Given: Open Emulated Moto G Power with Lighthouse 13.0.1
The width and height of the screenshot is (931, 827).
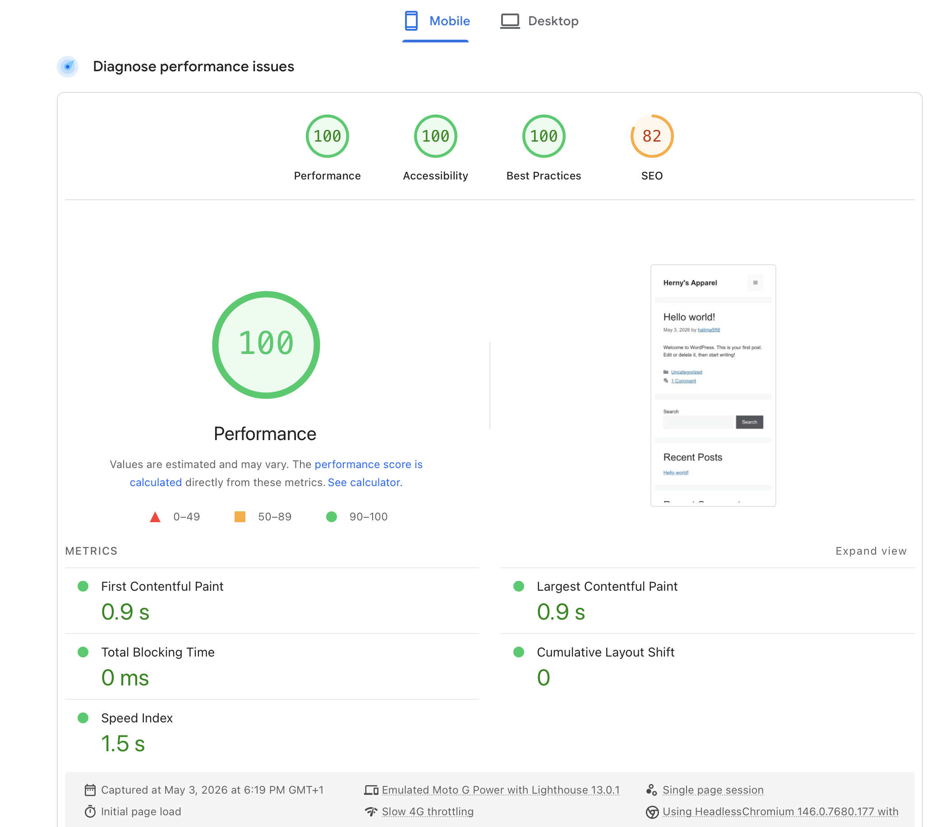Looking at the screenshot, I should pos(501,790).
